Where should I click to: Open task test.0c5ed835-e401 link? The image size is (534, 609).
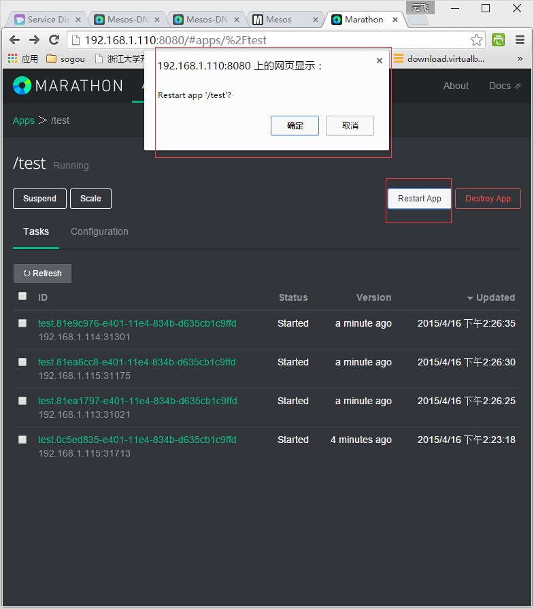(x=137, y=440)
